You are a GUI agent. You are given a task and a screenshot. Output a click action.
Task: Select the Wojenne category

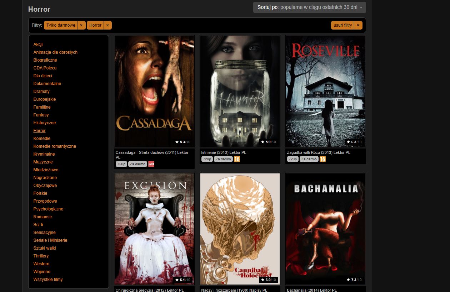click(42, 272)
